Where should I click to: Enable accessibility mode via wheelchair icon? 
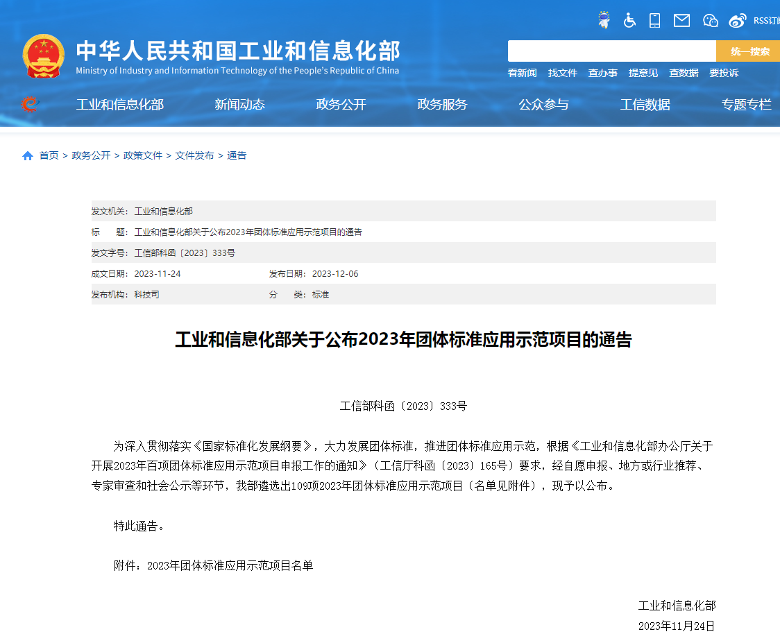629,20
